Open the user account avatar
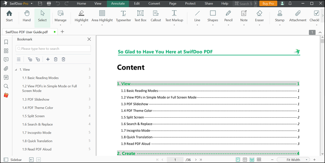 [282, 3]
